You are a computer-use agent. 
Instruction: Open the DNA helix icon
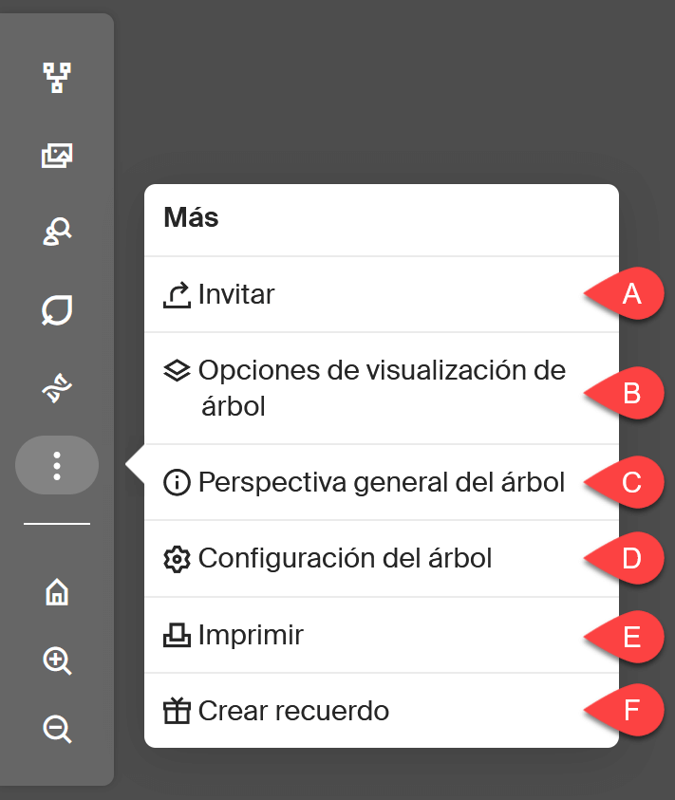click(x=57, y=388)
